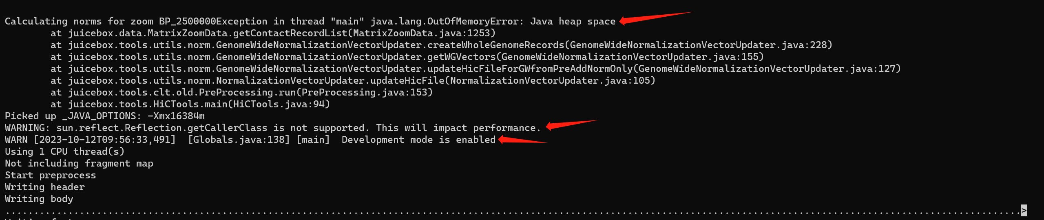This screenshot has width=1044, height=220.
Task: Click the updateHicFileForGWfromPreAddNormOnly stack trace line
Action: (x=476, y=69)
